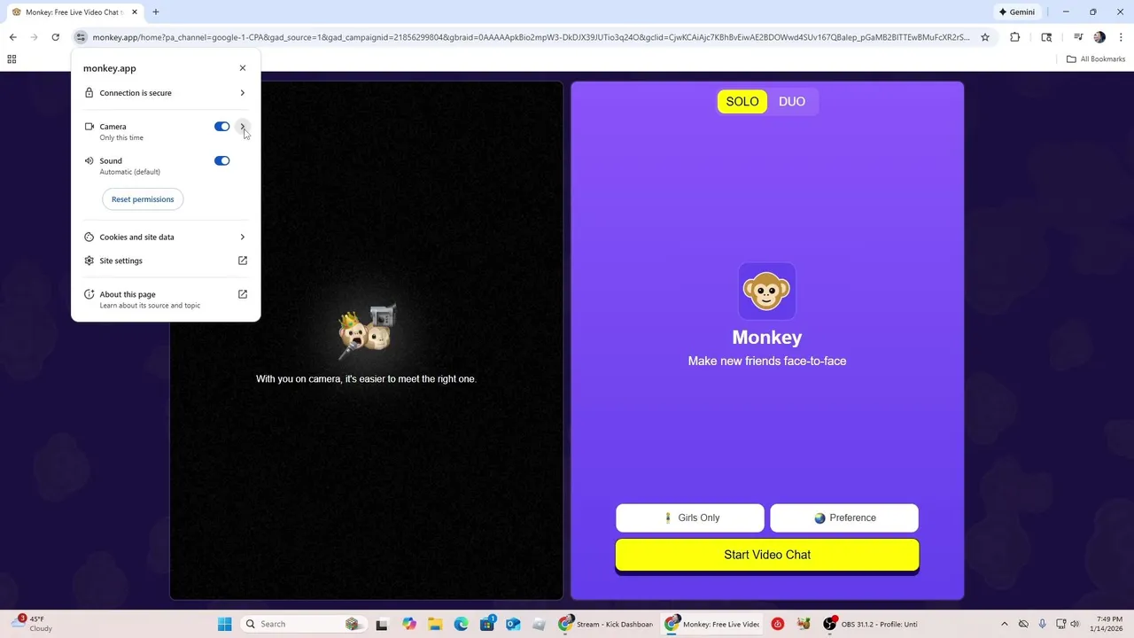Click the lock icon beside Connection is secure

click(89, 93)
